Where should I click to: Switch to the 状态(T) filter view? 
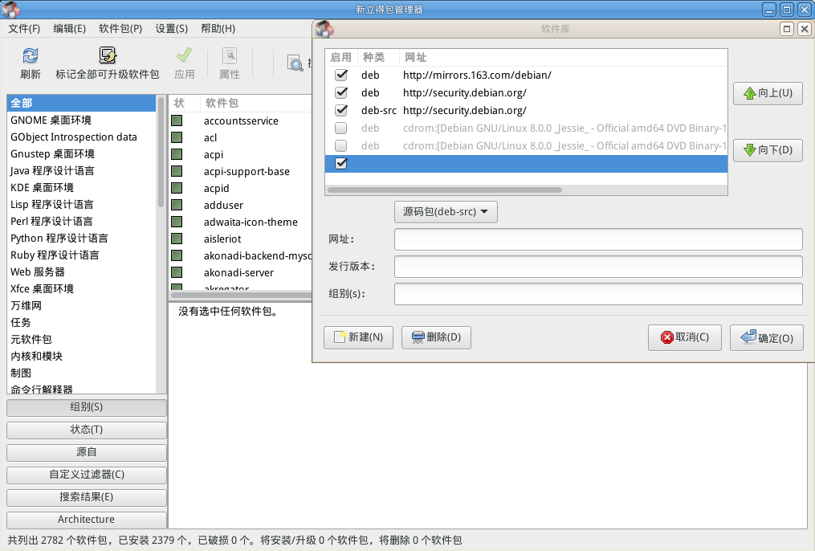click(x=86, y=430)
